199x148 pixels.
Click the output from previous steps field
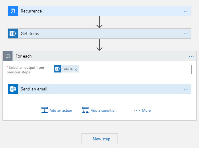(x=134, y=69)
